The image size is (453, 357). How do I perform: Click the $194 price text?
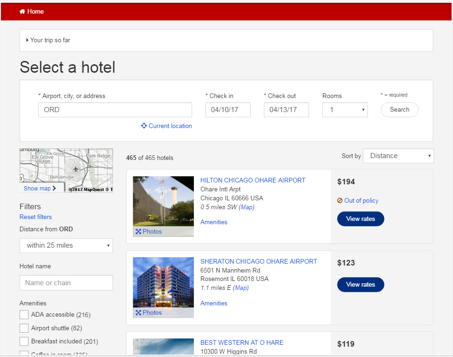[346, 182]
